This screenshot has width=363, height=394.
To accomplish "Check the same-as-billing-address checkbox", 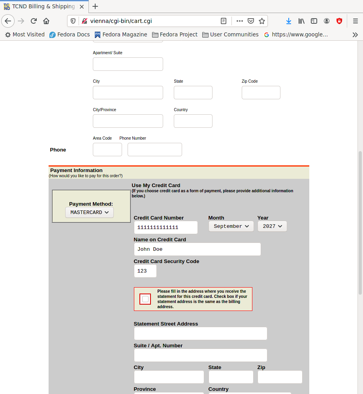I will coord(145,299).
